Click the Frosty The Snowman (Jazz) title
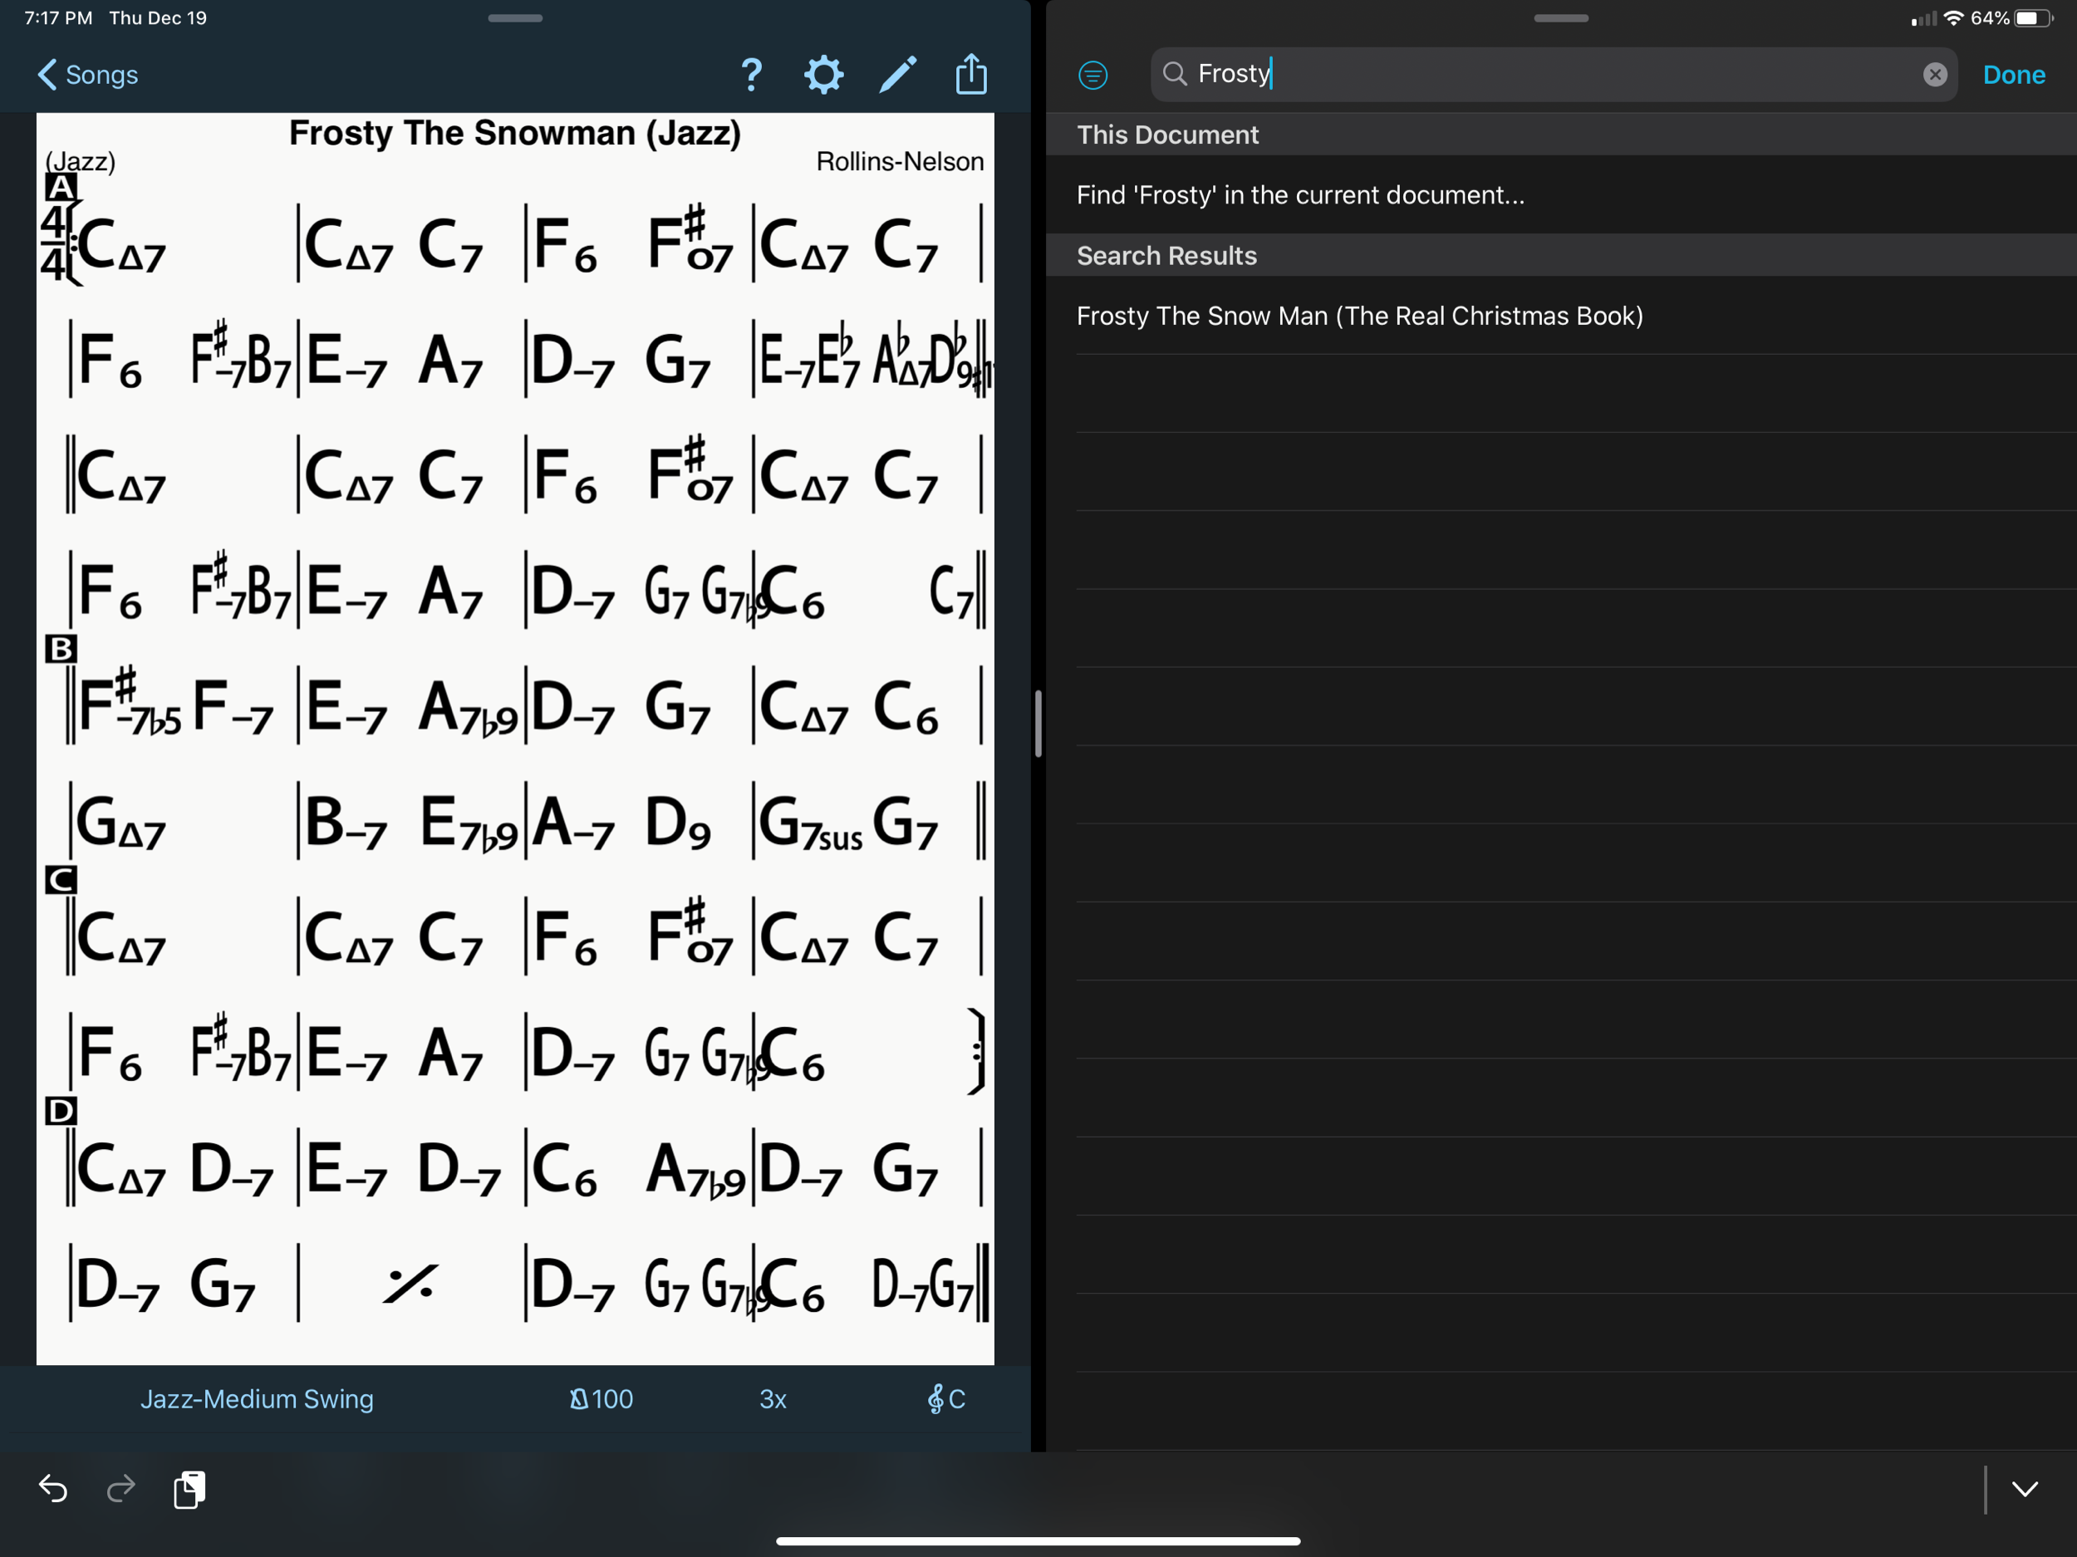The height and width of the screenshot is (1557, 2077). click(x=514, y=132)
